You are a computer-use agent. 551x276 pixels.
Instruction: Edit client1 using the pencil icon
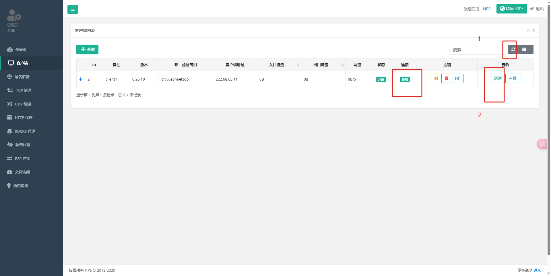point(457,79)
